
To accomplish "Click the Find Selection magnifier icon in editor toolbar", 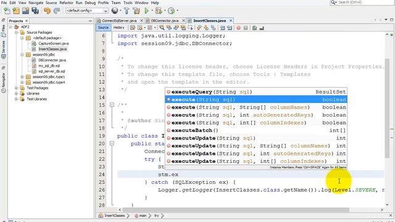I will pyautogui.click(x=162, y=28).
